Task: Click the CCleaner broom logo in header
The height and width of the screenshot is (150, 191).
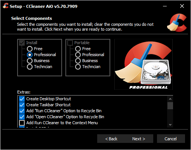Action: pyautogui.click(x=177, y=23)
